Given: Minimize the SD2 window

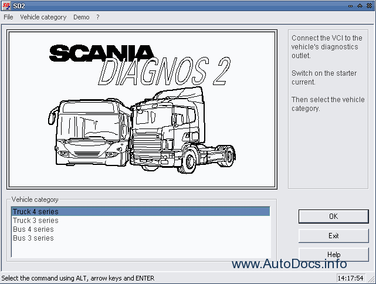Looking at the screenshot, I should [x=351, y=6].
